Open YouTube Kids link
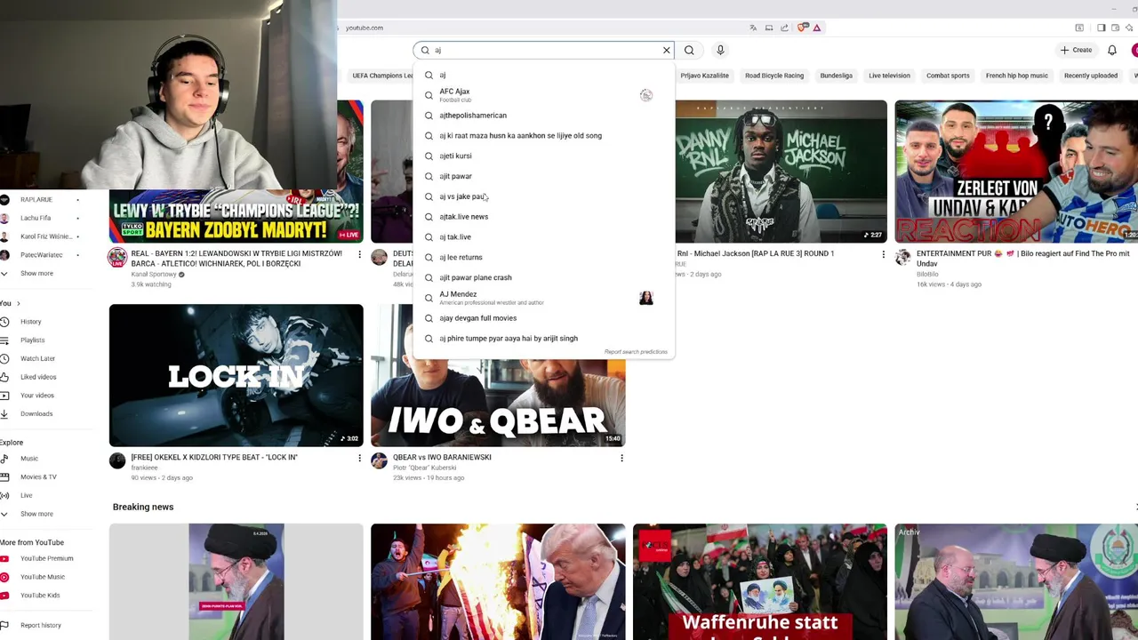The width and height of the screenshot is (1138, 640). pos(40,596)
